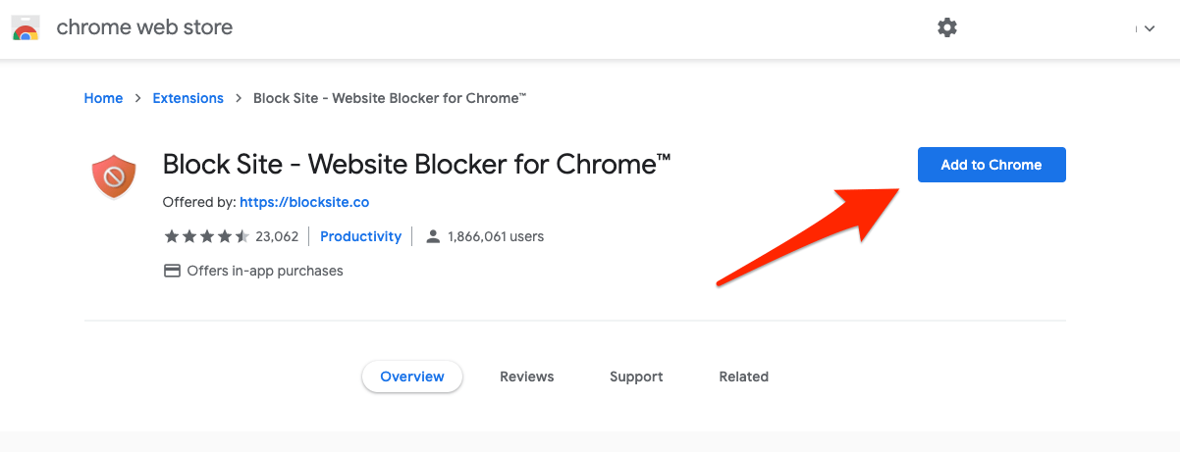Click the Block Site red shield icon

[113, 176]
